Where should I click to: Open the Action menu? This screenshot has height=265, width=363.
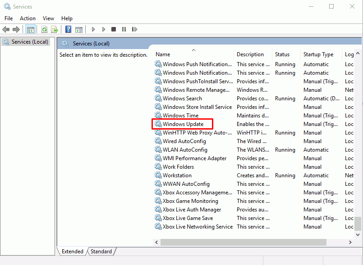click(x=28, y=18)
